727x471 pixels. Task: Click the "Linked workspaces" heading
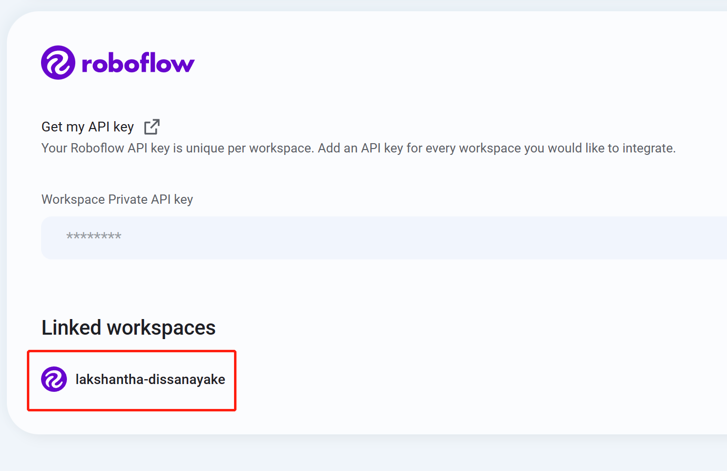(128, 327)
